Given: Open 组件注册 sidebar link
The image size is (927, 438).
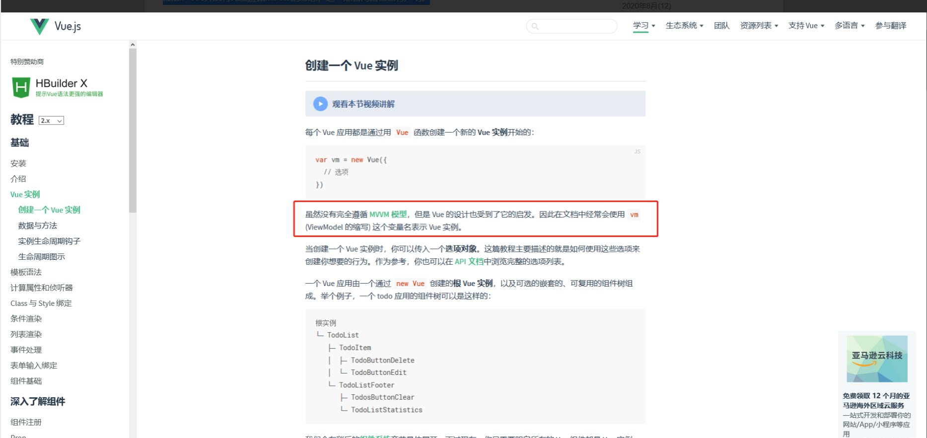Looking at the screenshot, I should 26,423.
